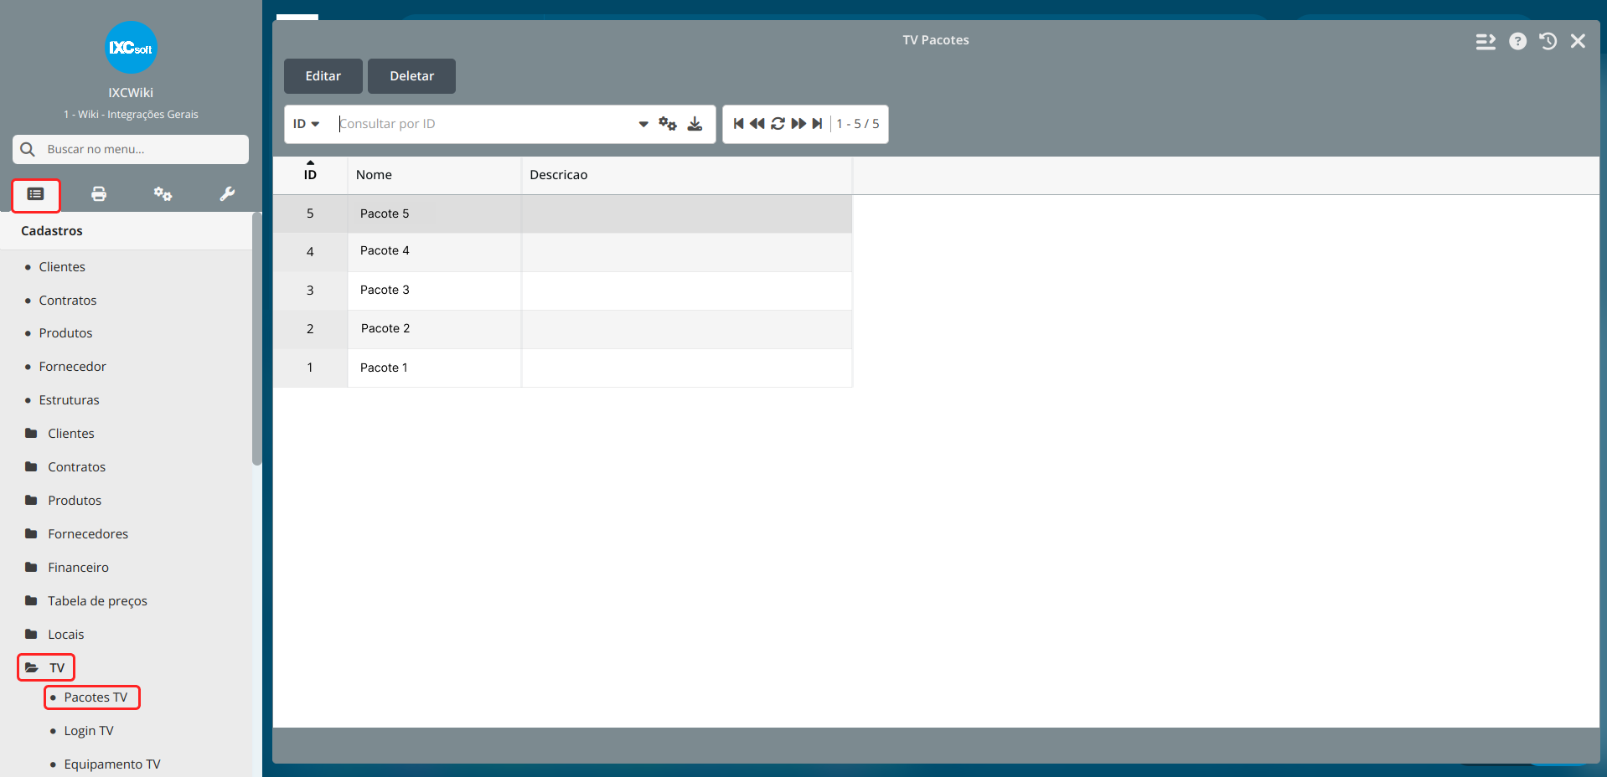Viewport: 1607px width, 777px height.
Task: Go to last page of records
Action: coord(817,124)
